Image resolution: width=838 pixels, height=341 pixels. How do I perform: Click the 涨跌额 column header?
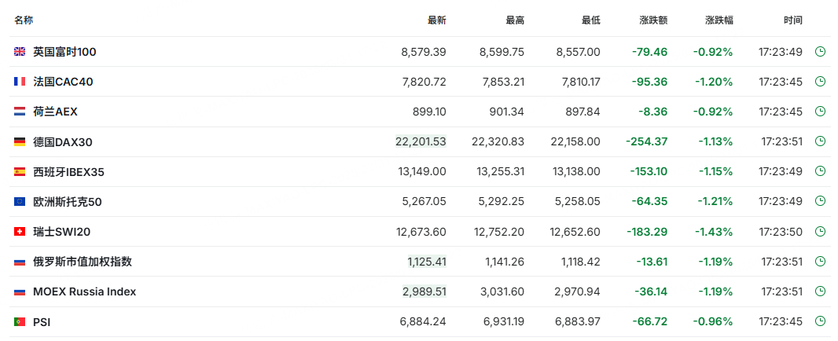click(x=652, y=20)
